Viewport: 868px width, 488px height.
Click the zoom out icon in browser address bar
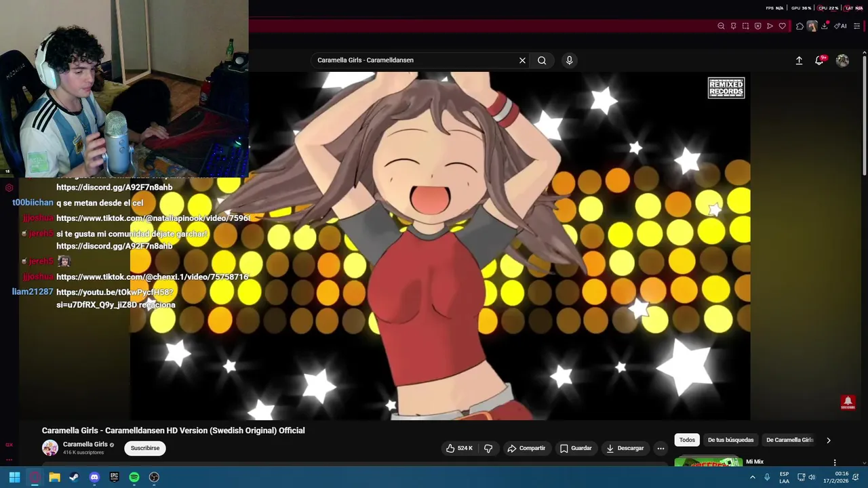click(x=721, y=26)
